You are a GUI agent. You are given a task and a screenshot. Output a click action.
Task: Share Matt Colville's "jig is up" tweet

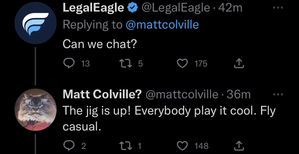click(x=238, y=146)
